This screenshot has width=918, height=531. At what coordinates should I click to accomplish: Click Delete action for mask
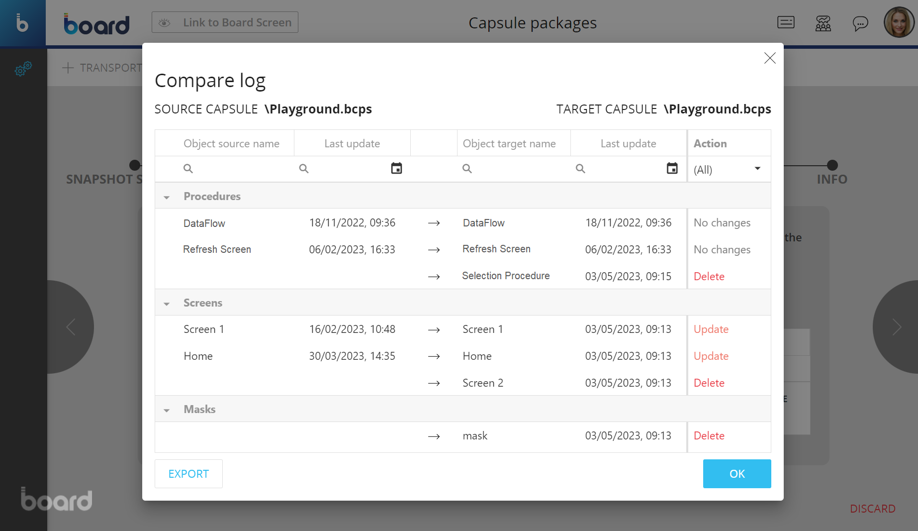709,435
